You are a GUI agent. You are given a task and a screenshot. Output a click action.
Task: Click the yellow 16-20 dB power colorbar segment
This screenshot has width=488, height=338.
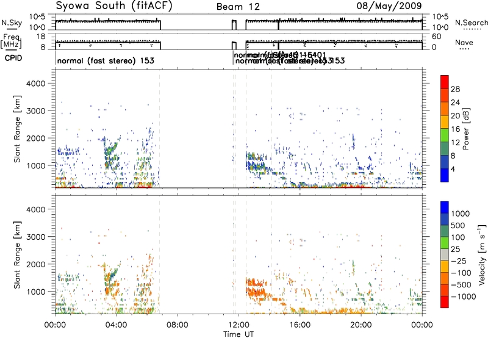tap(445, 122)
